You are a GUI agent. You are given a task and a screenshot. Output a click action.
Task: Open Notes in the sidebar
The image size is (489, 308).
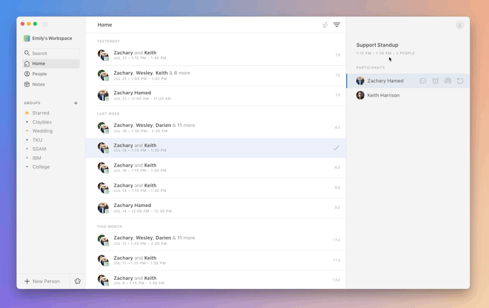(x=39, y=84)
